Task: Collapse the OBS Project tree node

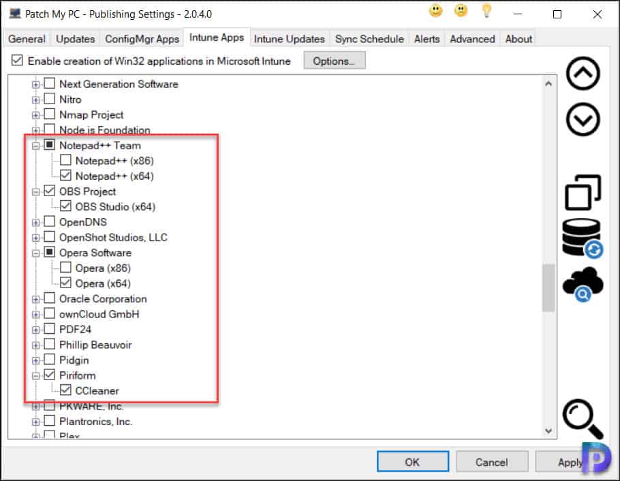Action: (x=35, y=192)
